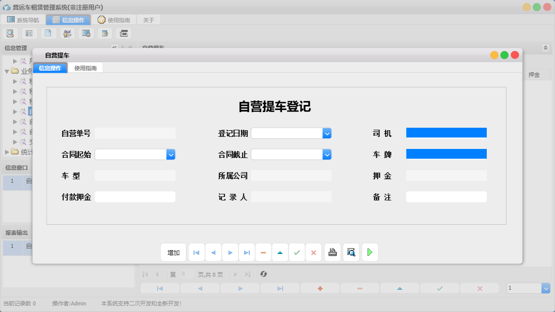This screenshot has height=312, width=555.
Task: Click the document icon in the main toolbar
Action: pyautogui.click(x=48, y=33)
